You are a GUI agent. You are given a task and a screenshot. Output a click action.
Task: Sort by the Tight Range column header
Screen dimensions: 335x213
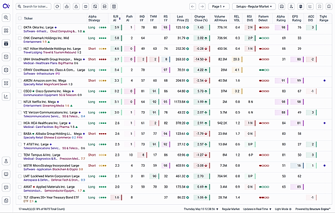click(x=323, y=19)
